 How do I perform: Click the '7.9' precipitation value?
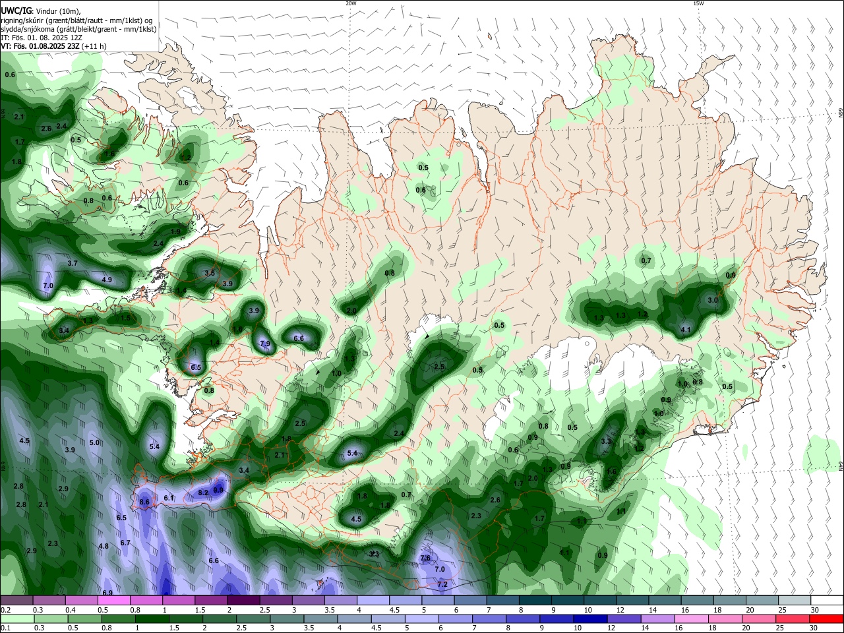[265, 344]
